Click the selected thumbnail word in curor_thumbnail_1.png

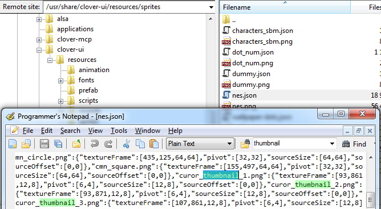click(x=221, y=175)
